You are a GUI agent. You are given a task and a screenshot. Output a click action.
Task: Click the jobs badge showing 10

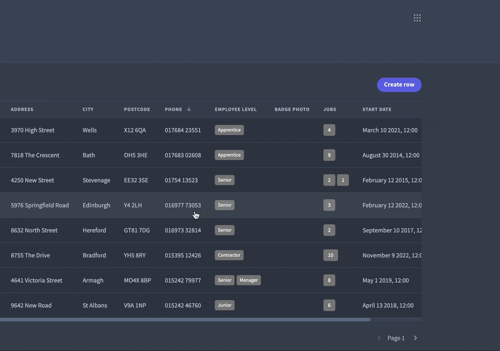click(x=330, y=255)
